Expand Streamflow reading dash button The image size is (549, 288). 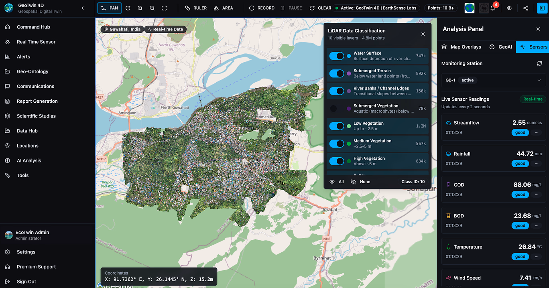click(536, 132)
